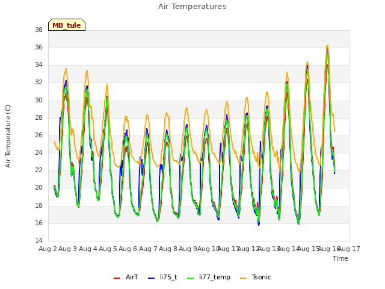The width and height of the screenshot is (385, 289).
Task: Click the highest Tsonic peak near Aug 16
Action: click(x=327, y=46)
